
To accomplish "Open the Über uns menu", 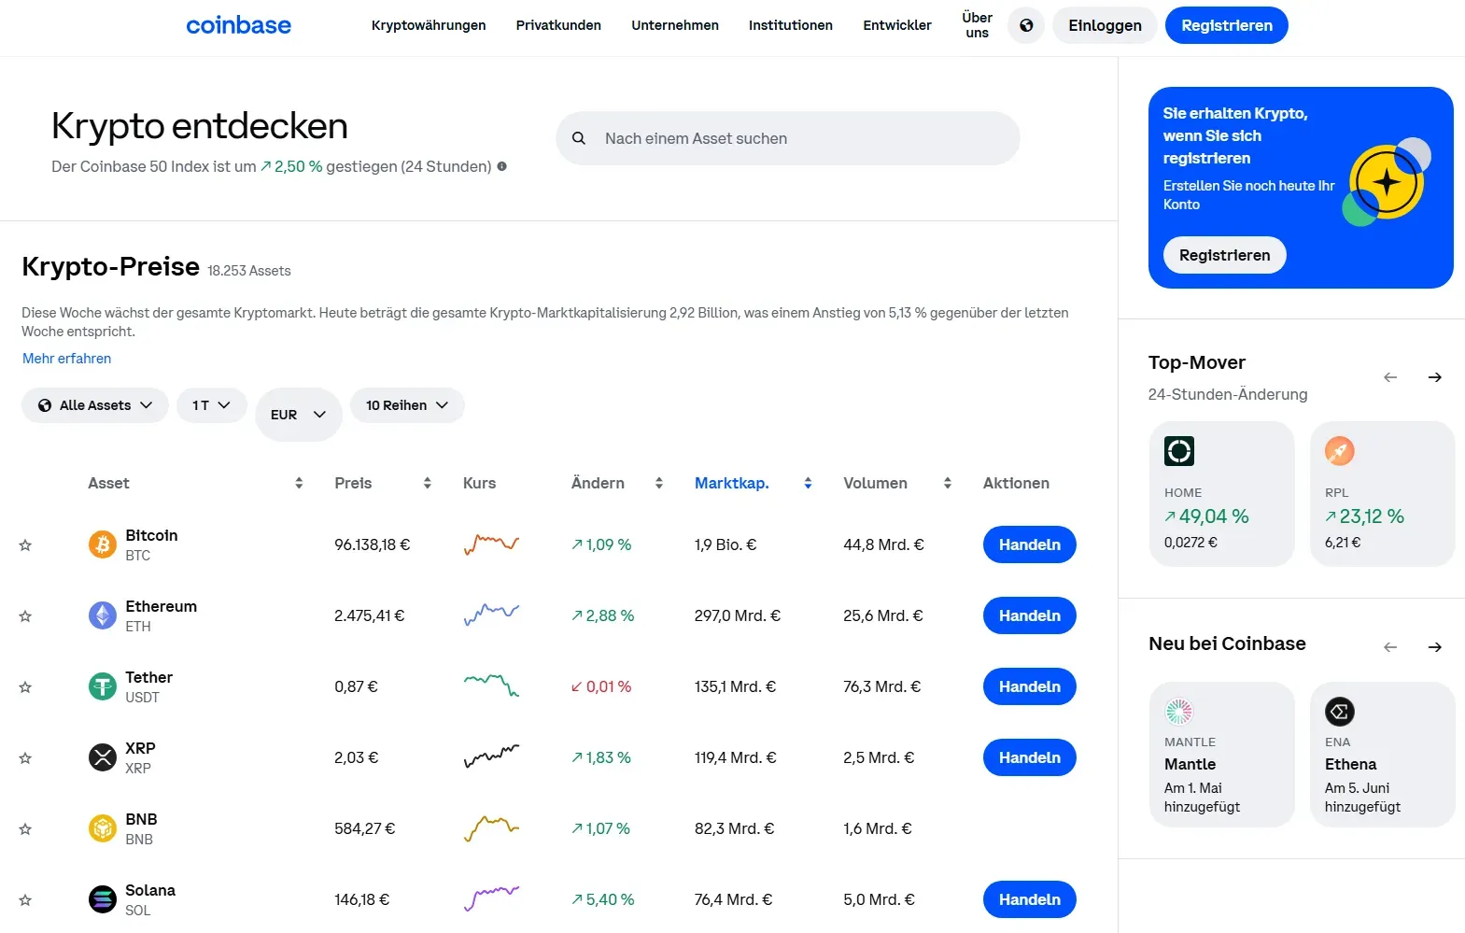I will [x=978, y=25].
